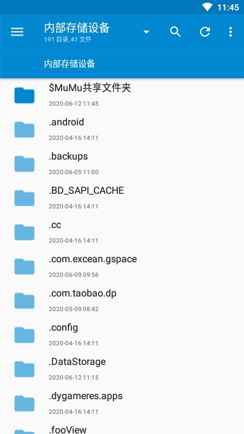
Task: Open the $MuMu共享文件夹 folder
Action: [122, 95]
